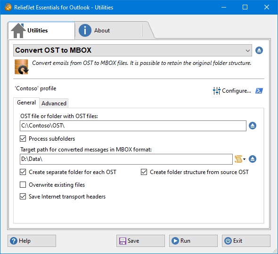Viewport: 278px width, 254px height.
Task: Click the Save button
Action: pos(140,241)
